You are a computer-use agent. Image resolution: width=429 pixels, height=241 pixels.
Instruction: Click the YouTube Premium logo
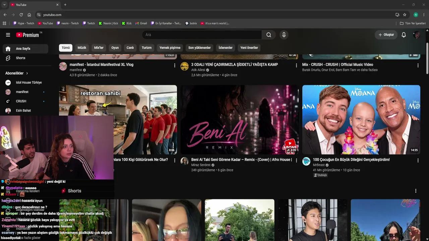point(27,35)
